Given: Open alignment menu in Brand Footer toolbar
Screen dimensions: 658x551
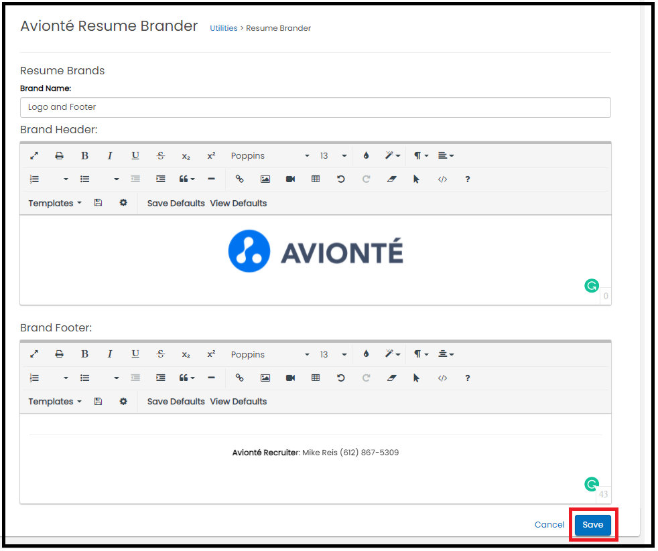Looking at the screenshot, I should [x=446, y=354].
